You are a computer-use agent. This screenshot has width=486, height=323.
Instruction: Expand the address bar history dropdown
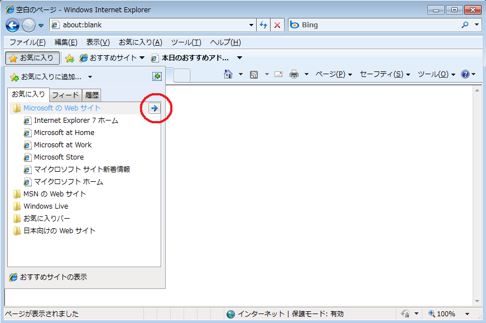(x=251, y=25)
